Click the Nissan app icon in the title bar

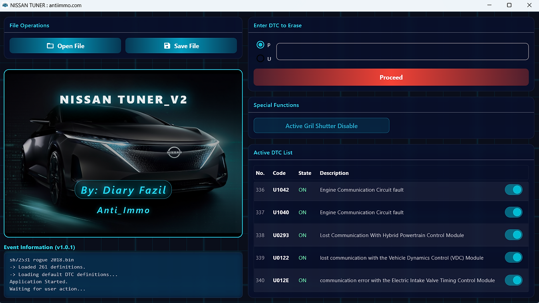(4, 5)
